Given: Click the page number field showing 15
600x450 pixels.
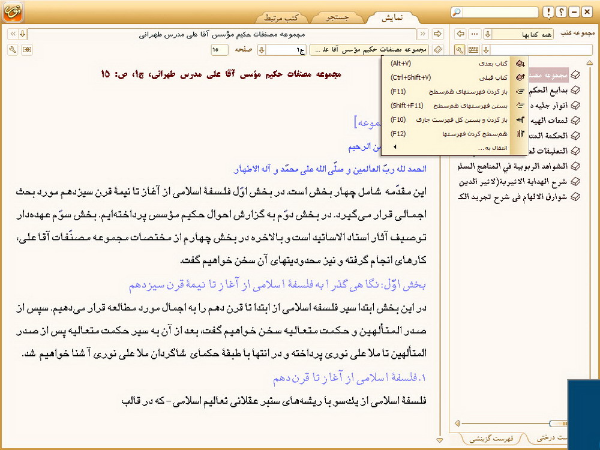Looking at the screenshot, I should (x=219, y=50).
